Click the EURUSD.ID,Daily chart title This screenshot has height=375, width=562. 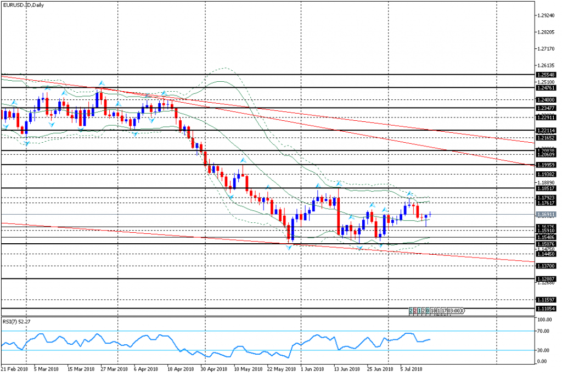pos(24,5)
